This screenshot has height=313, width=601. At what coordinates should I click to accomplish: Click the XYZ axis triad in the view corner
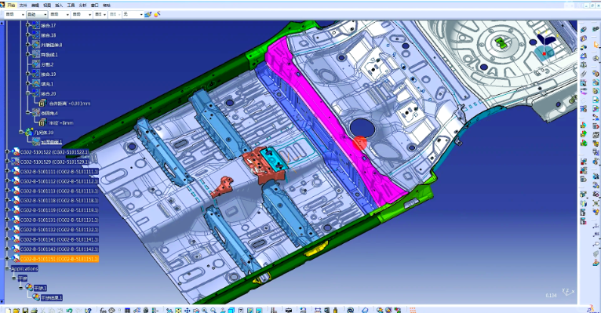pyautogui.click(x=568, y=292)
